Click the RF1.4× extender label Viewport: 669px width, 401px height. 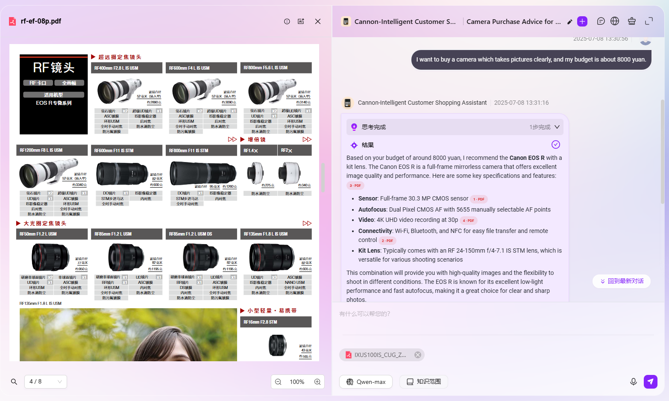258,150
